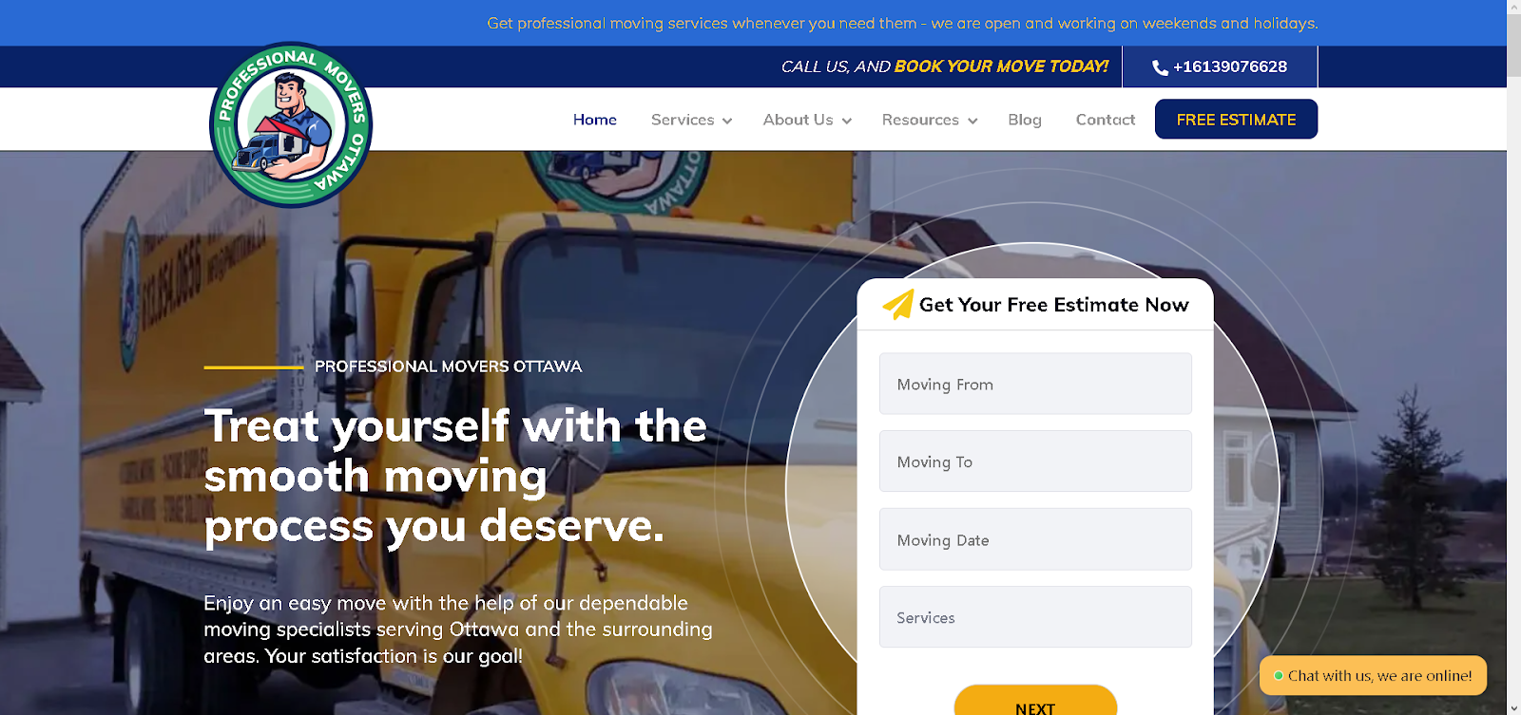Click the BOOK YOUR MOVE TODAY text

(x=1001, y=66)
